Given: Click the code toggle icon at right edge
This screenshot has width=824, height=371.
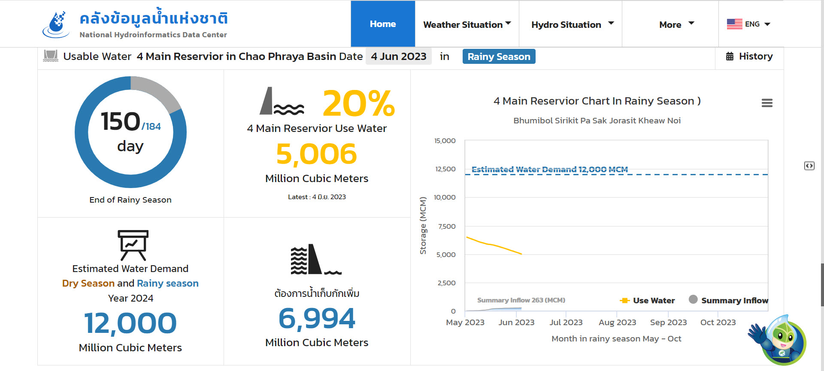Looking at the screenshot, I should [x=809, y=166].
